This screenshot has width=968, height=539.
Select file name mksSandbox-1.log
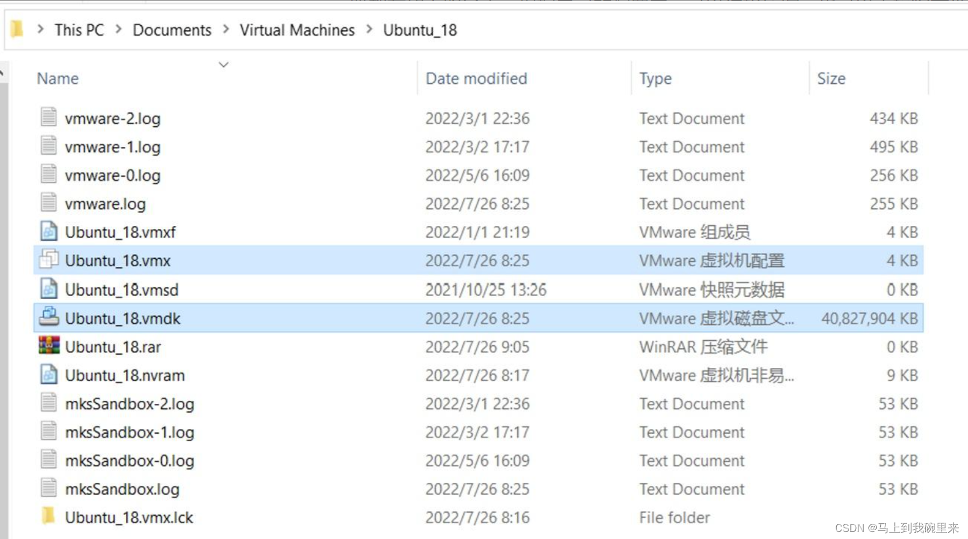pyautogui.click(x=129, y=432)
